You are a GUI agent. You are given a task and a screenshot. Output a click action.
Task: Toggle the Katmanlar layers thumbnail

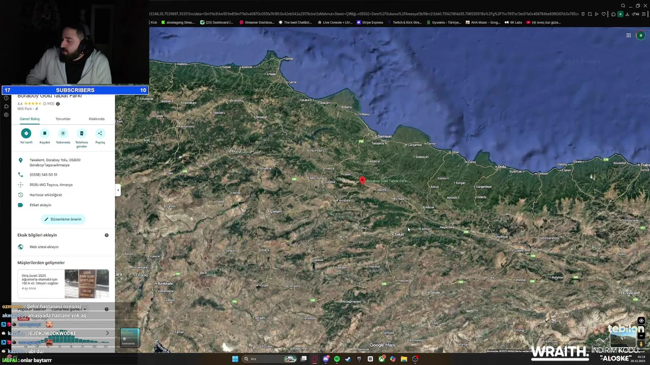pyautogui.click(x=129, y=337)
